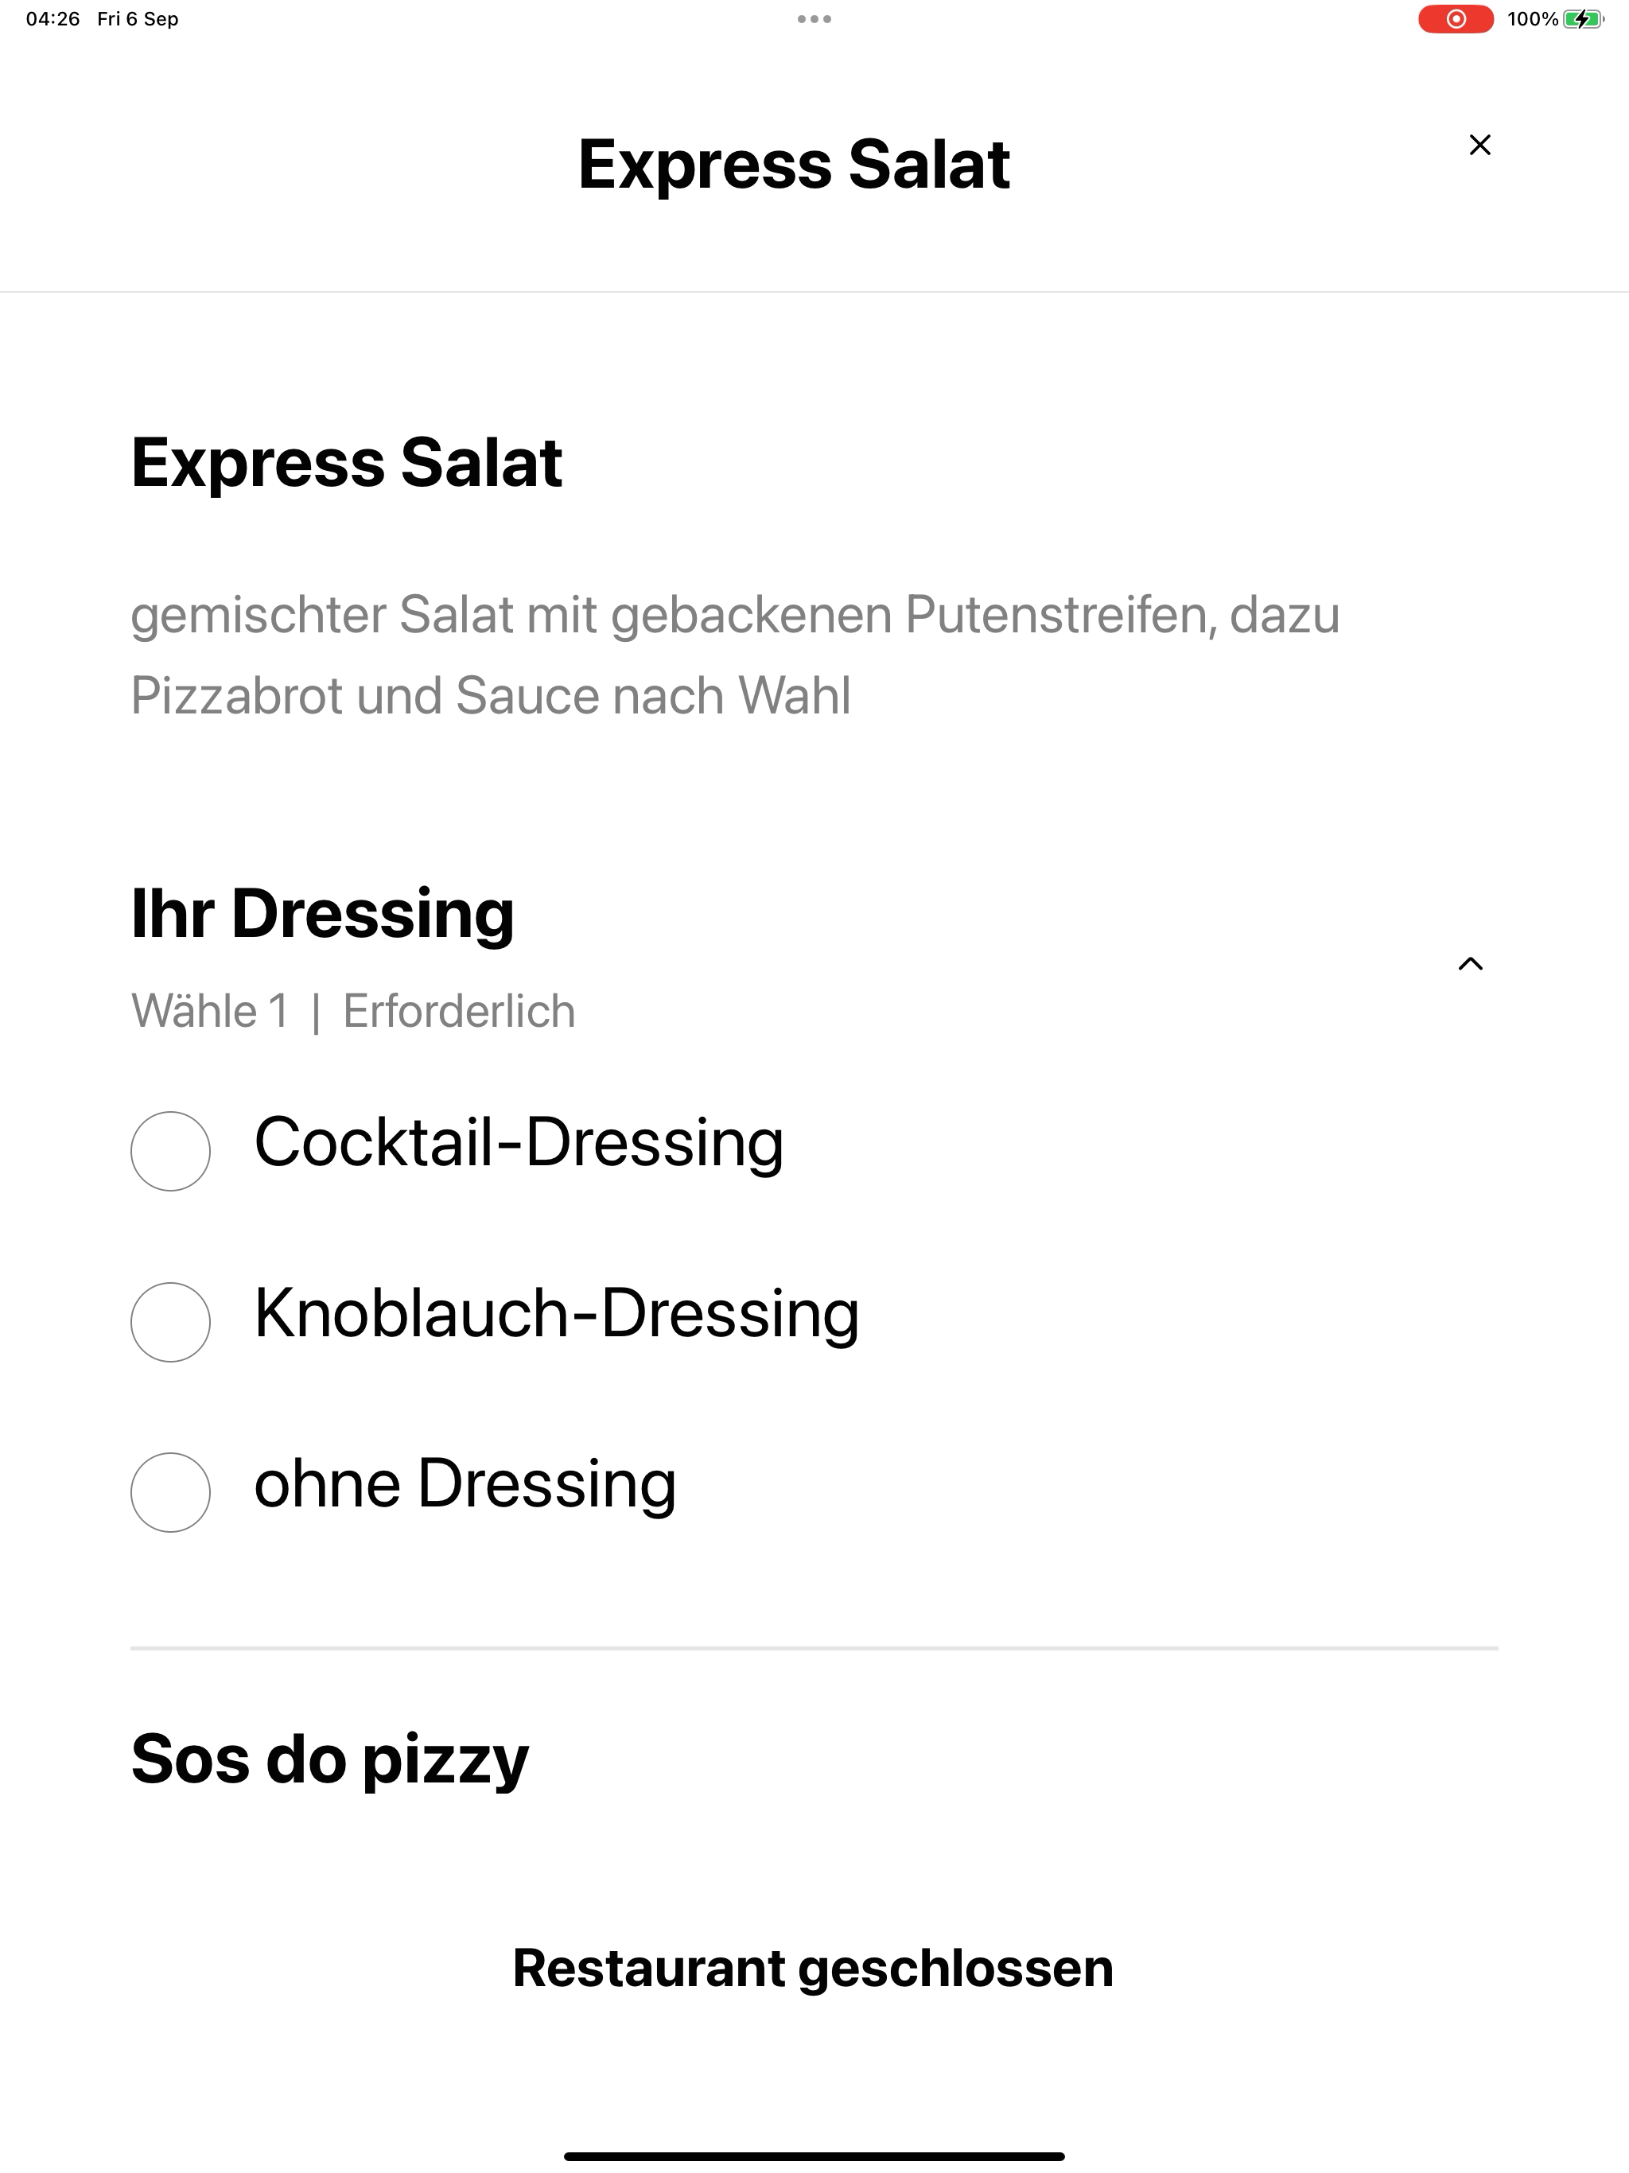This screenshot has width=1629, height=2173.
Task: Tap the salad description text
Action: 735,655
